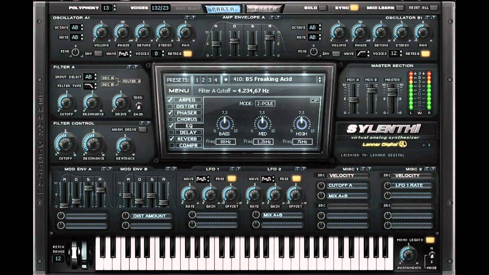489x275 pixels.
Task: Click the amount knob beside DIST AMOUNT slot
Action: point(125,216)
